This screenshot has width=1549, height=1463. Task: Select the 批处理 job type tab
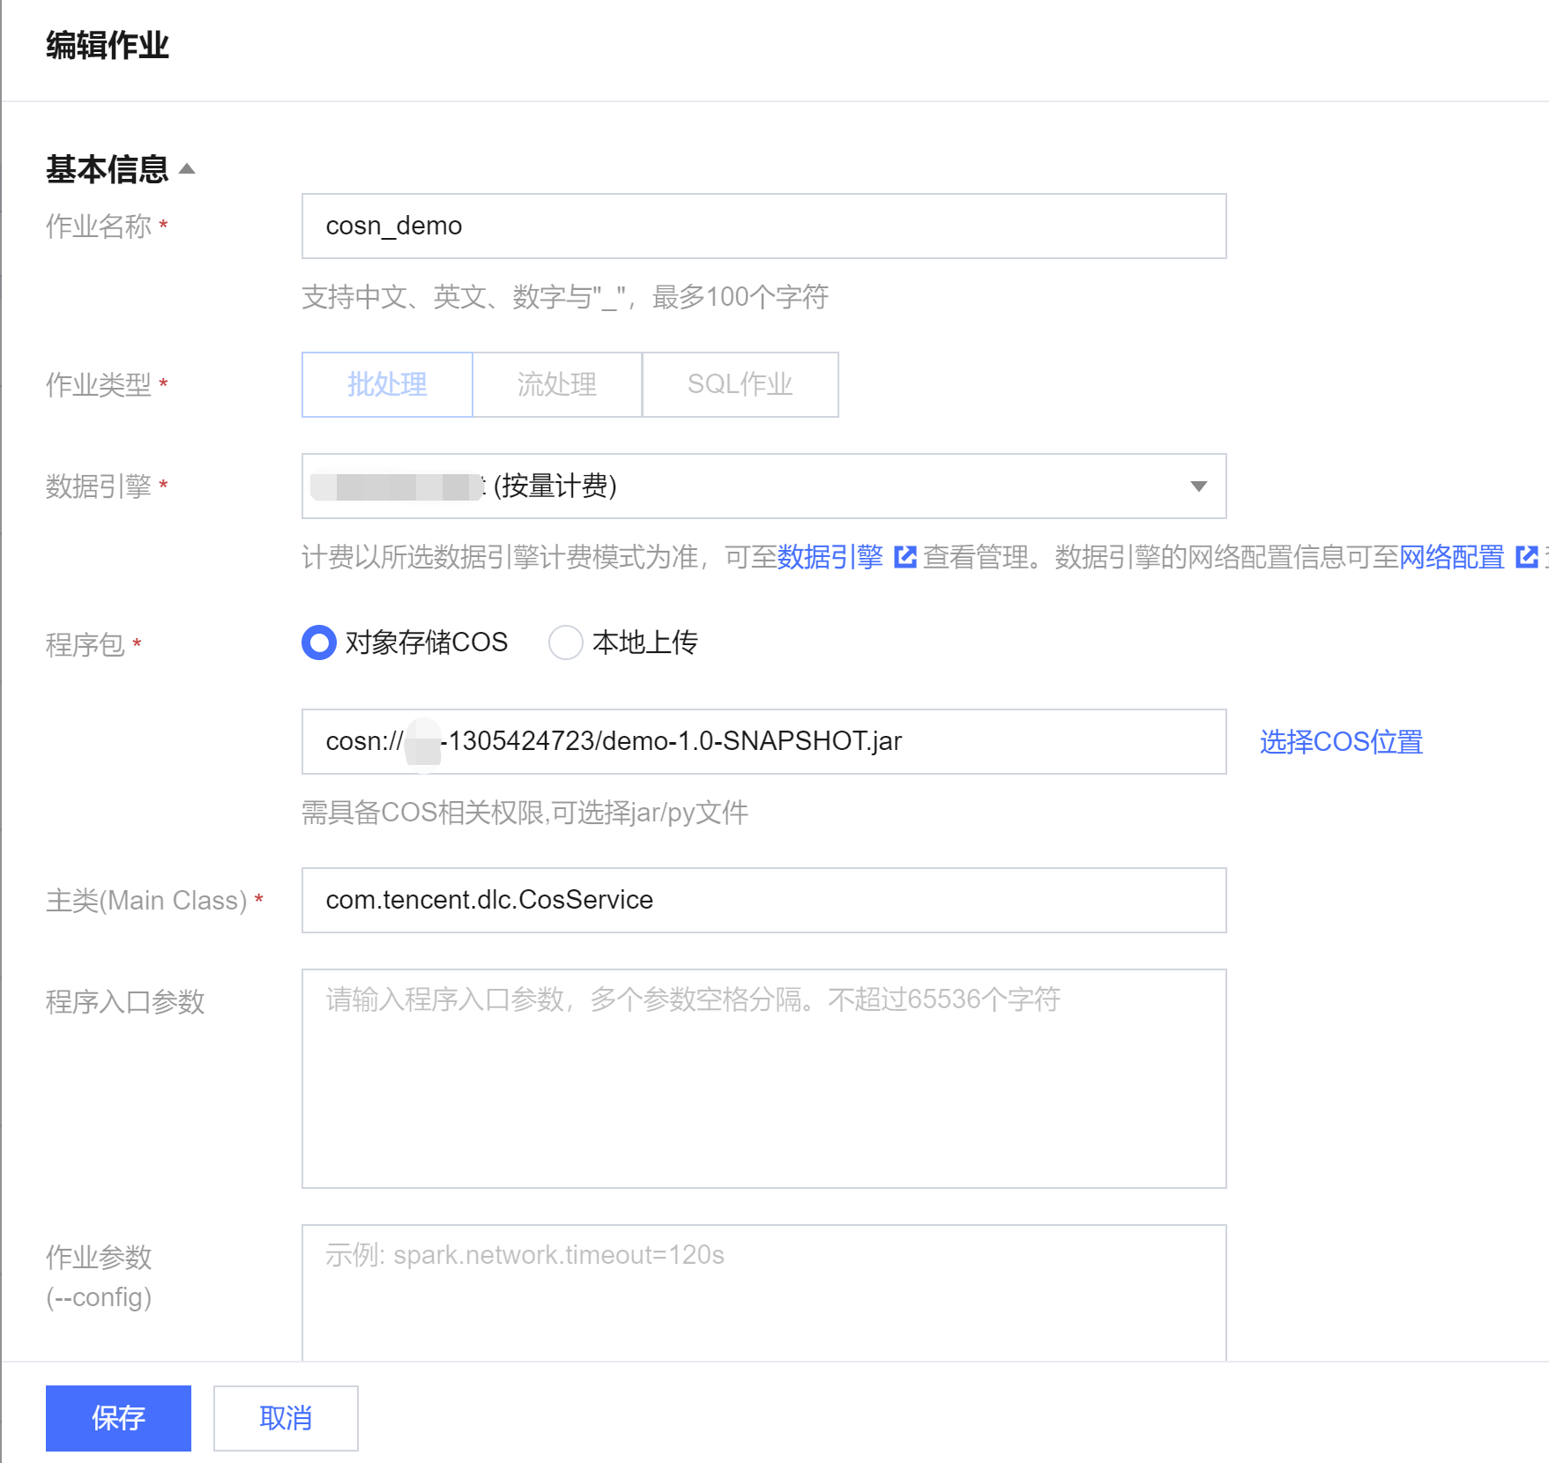tap(387, 384)
